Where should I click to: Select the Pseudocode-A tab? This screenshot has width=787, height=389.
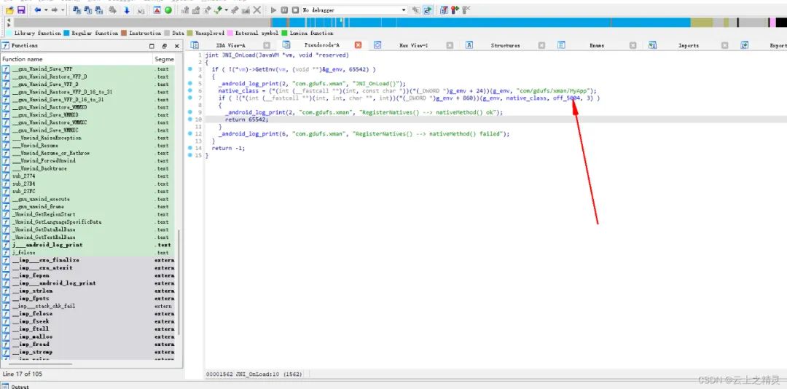pyautogui.click(x=322, y=45)
